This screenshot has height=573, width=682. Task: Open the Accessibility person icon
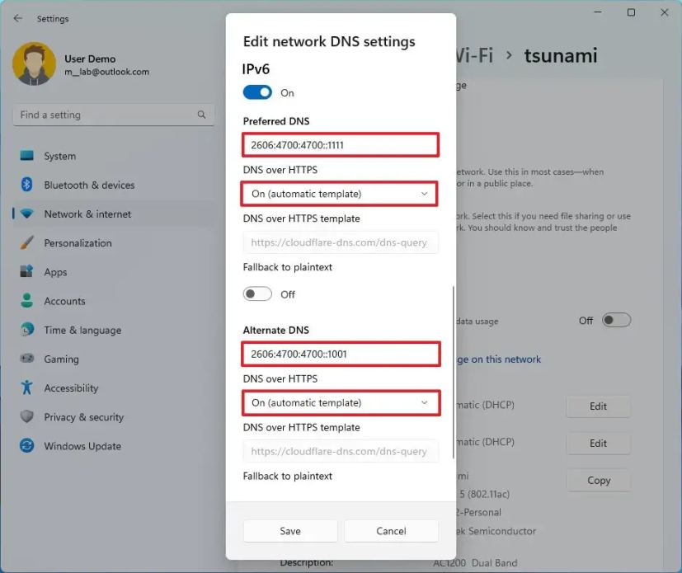pyautogui.click(x=27, y=387)
